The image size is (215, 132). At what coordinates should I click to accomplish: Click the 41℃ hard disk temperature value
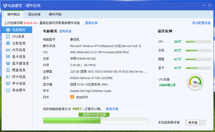point(177,59)
